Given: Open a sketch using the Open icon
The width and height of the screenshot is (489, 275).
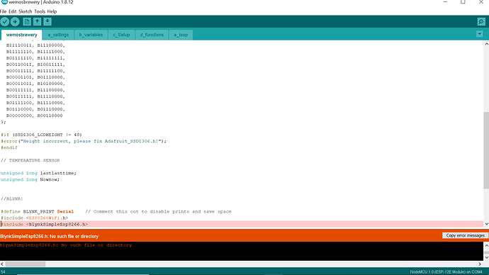Looking at the screenshot, I should point(37,21).
